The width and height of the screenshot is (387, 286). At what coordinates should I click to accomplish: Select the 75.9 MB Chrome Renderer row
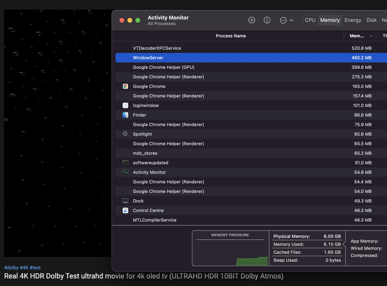coord(251,124)
